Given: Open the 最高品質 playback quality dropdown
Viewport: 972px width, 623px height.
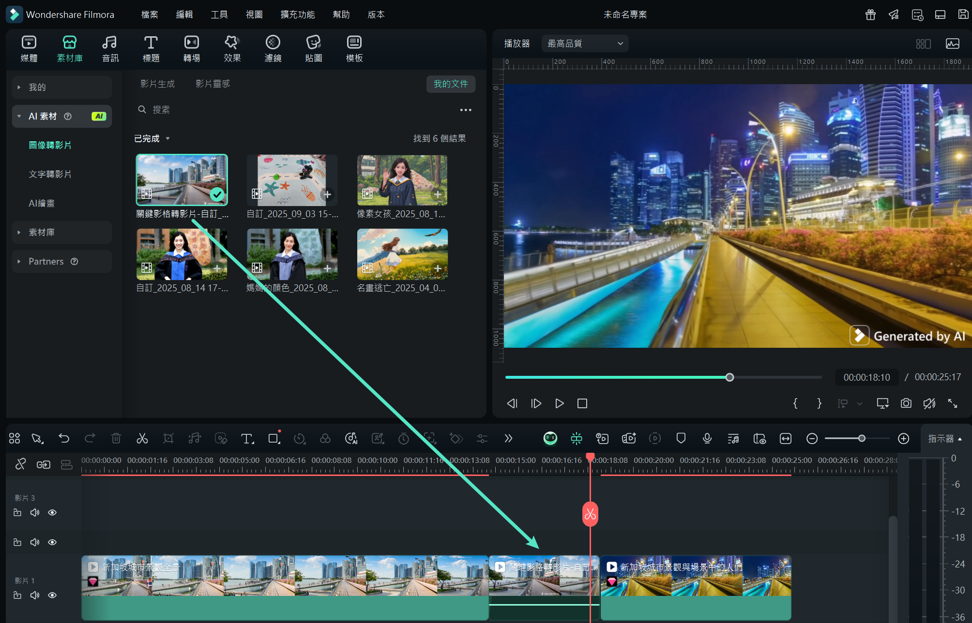Looking at the screenshot, I should (585, 44).
